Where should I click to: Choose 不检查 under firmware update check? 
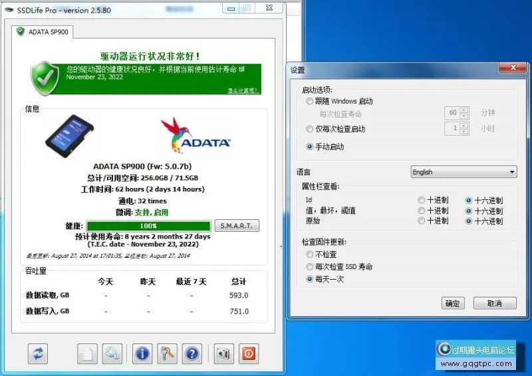pyautogui.click(x=310, y=254)
